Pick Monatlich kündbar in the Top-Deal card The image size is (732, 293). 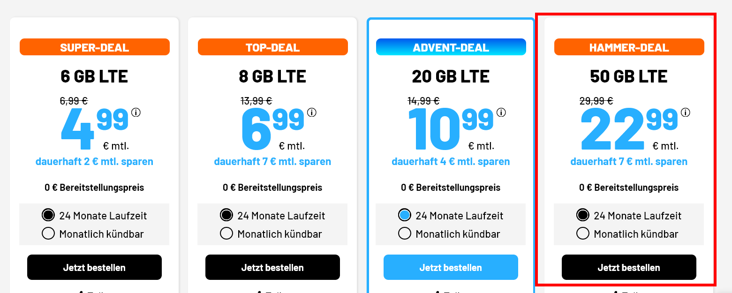pos(226,233)
